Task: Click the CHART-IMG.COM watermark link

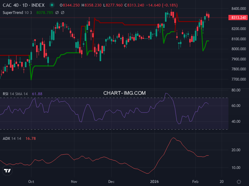Action: pyautogui.click(x=125, y=93)
